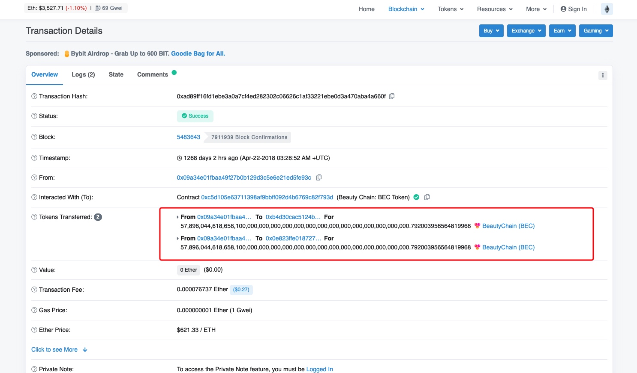Click the Tokens Transferred count badge 2
Image resolution: width=637 pixels, height=373 pixels.
[98, 217]
